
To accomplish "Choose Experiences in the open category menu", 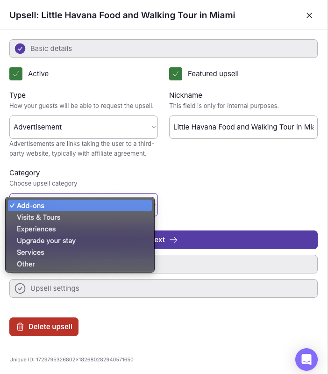I will [36, 229].
